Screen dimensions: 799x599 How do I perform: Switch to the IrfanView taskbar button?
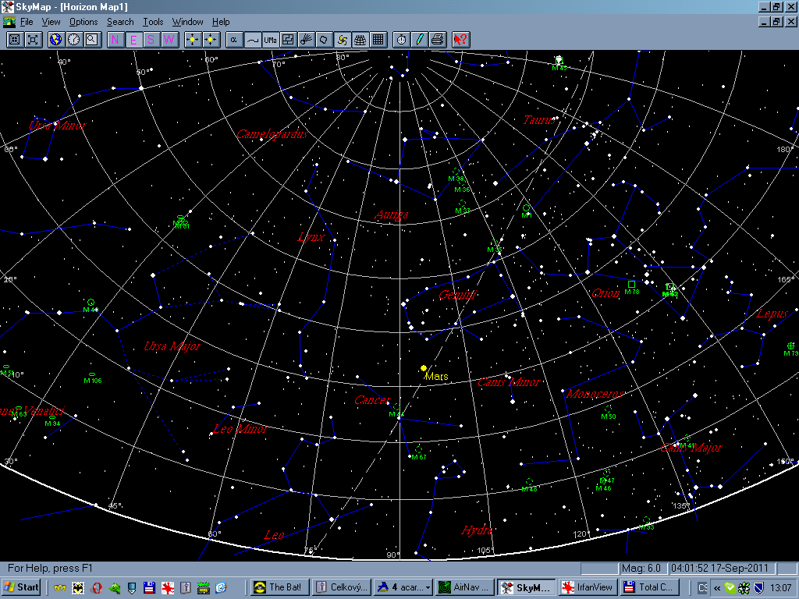(x=588, y=587)
